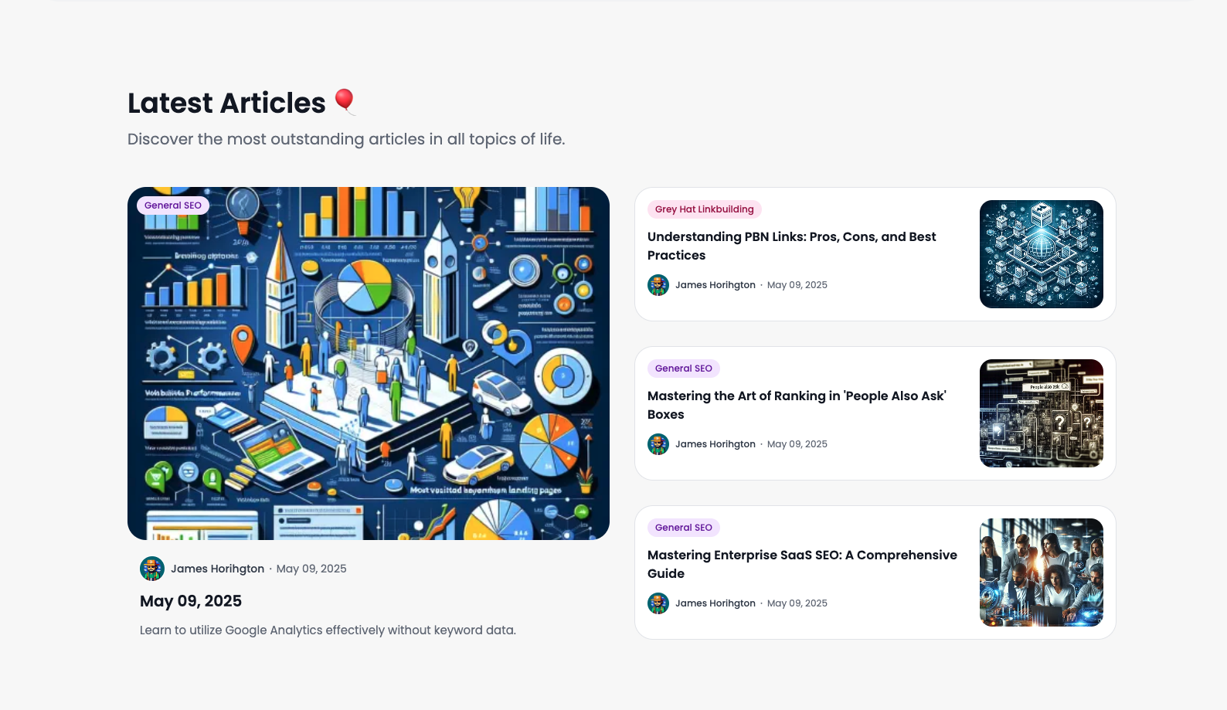This screenshot has height=710, width=1227.
Task: Open Mastering 'People Also Ask' Boxes article
Action: pyautogui.click(x=797, y=405)
